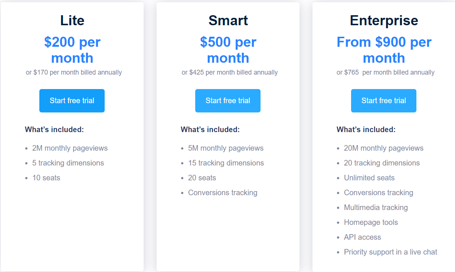Select the Lite plan heading
The width and height of the screenshot is (455, 272).
[72, 21]
